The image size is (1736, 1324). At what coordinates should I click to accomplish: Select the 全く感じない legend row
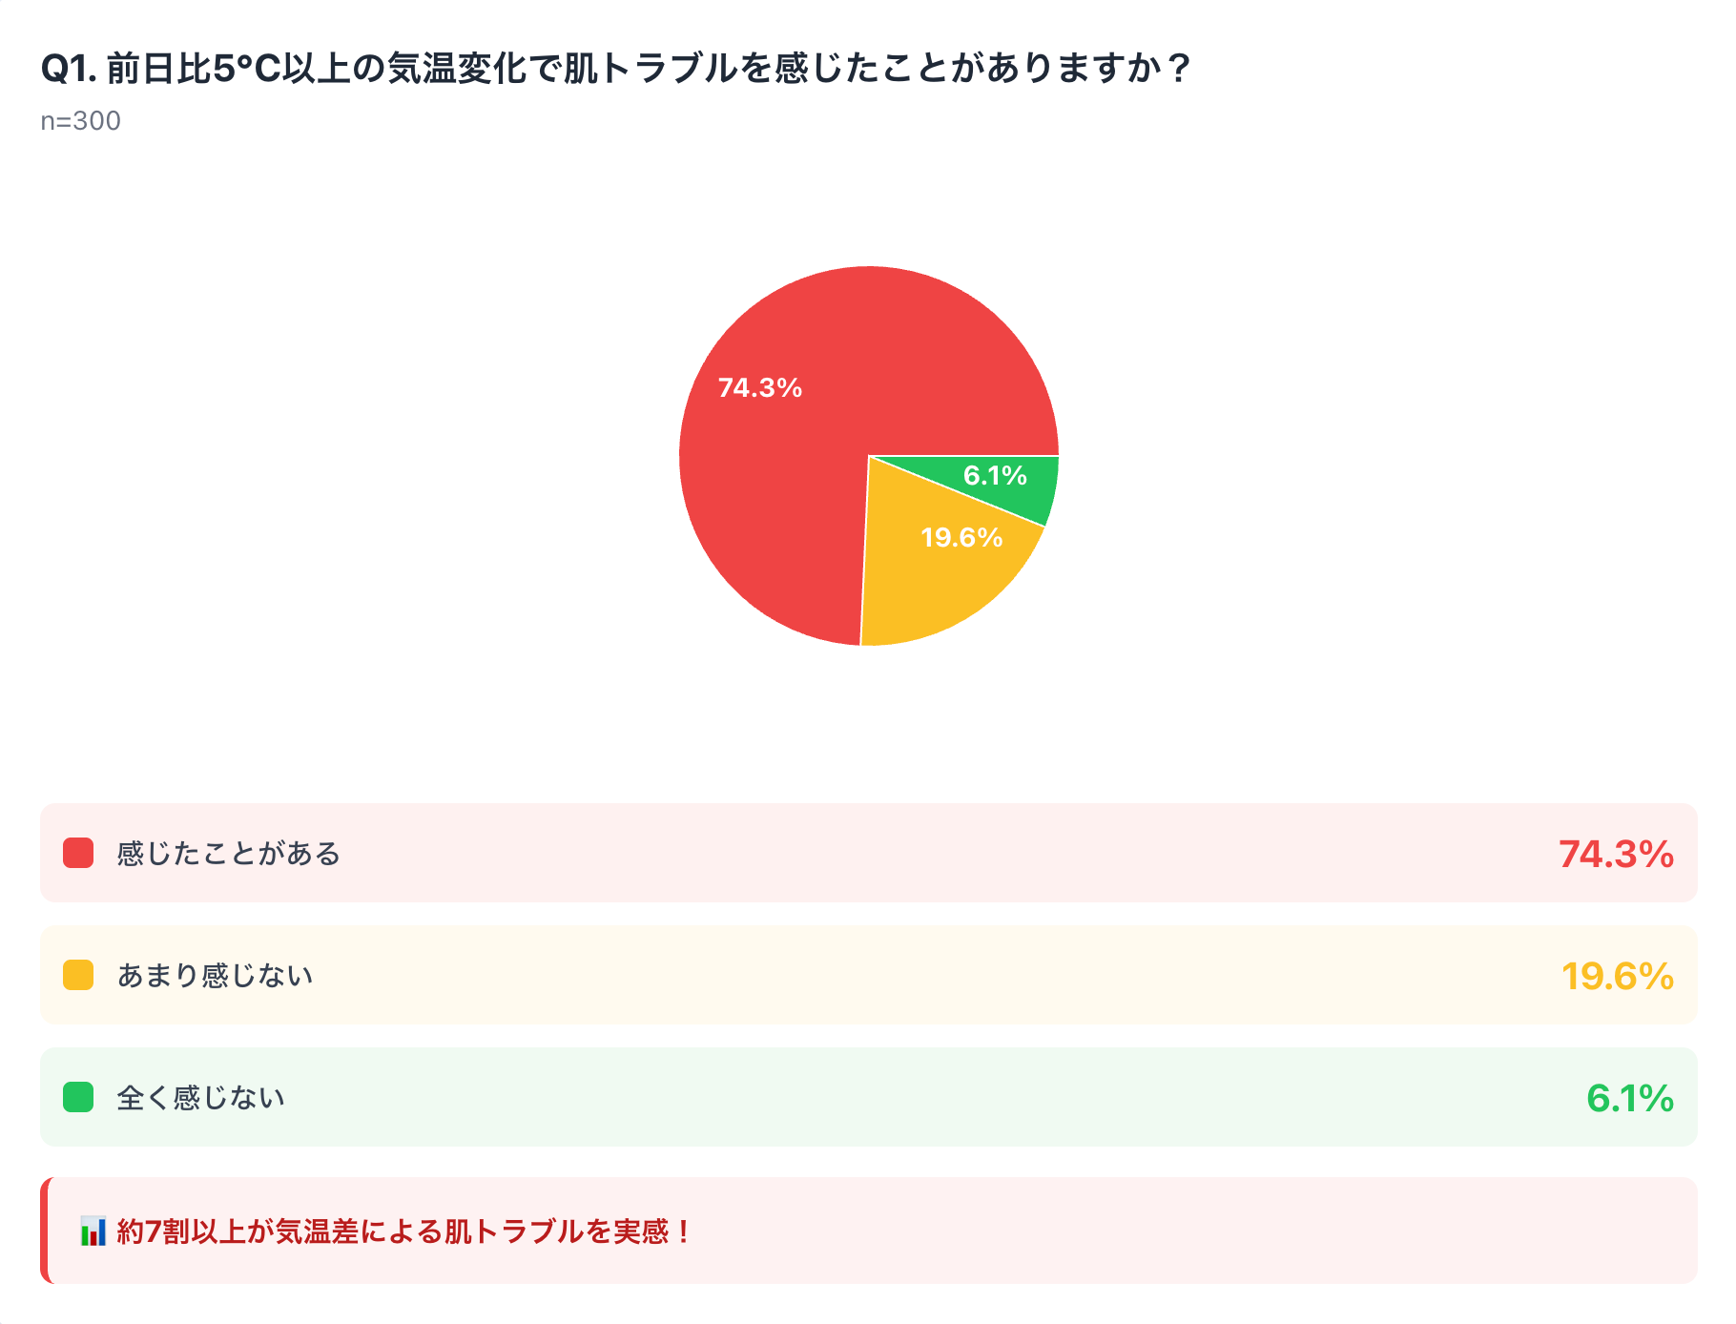pos(868,1097)
